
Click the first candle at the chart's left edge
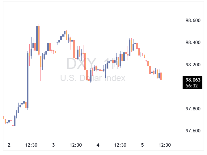click(x=4, y=118)
